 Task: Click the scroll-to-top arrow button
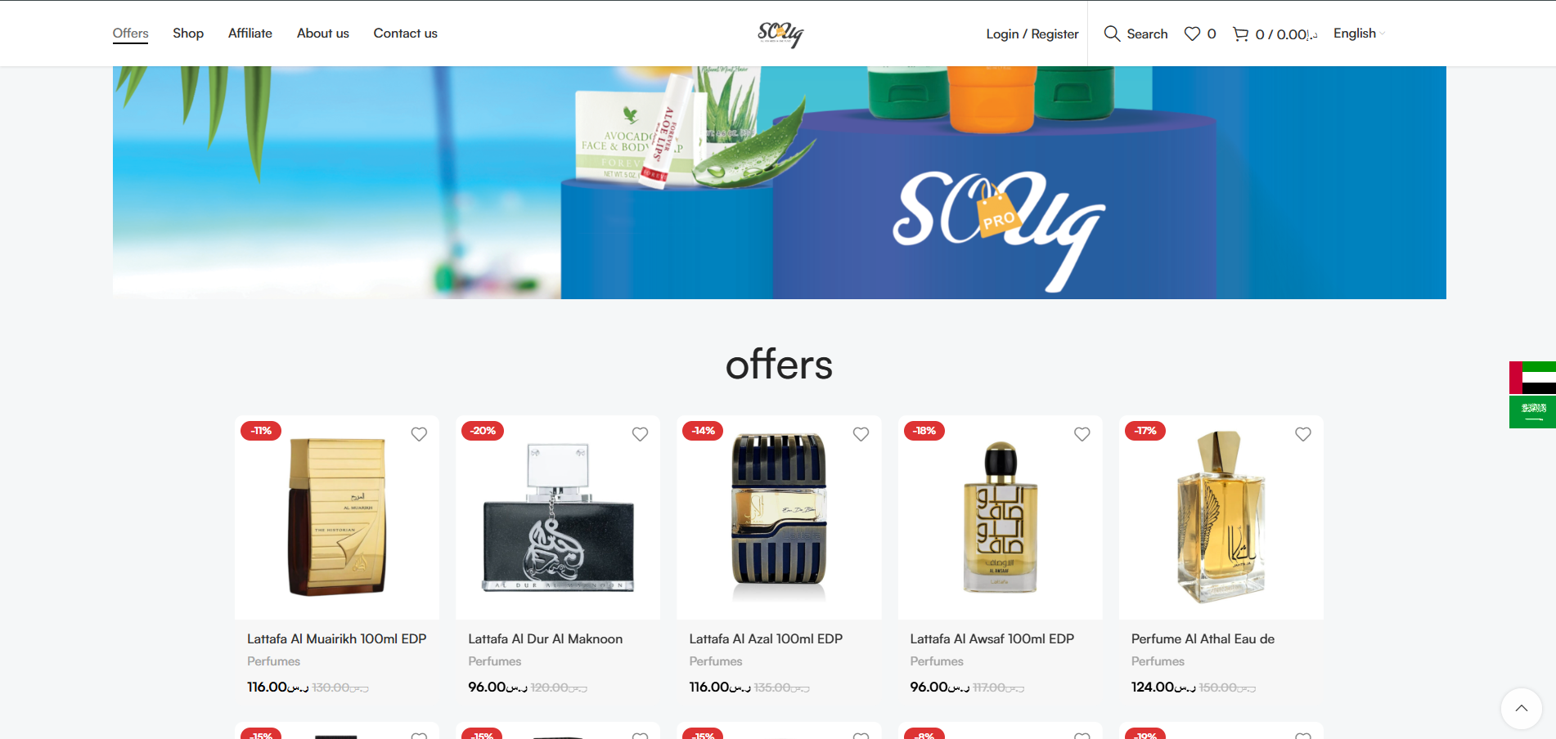[x=1521, y=708]
